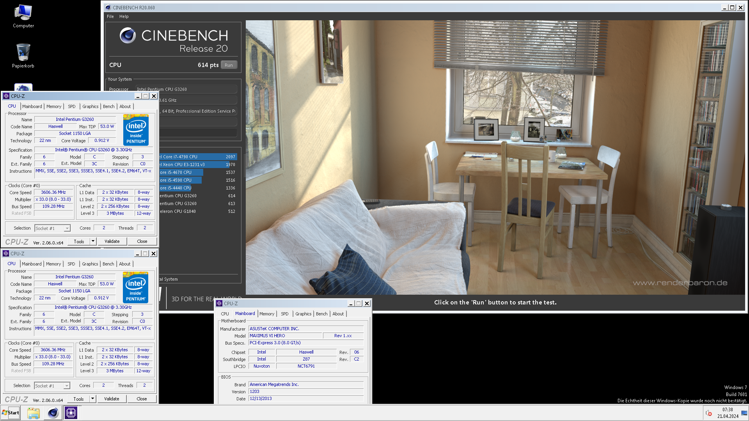
Task: Click NCT6791 LPCIO value in Mainboard window
Action: point(306,366)
